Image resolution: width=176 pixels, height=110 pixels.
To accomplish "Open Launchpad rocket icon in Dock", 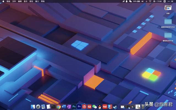I will click(x=38, y=107).
